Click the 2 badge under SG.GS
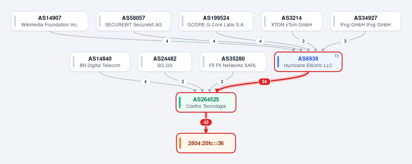Viewport: 412px width, 164px height. (183, 81)
